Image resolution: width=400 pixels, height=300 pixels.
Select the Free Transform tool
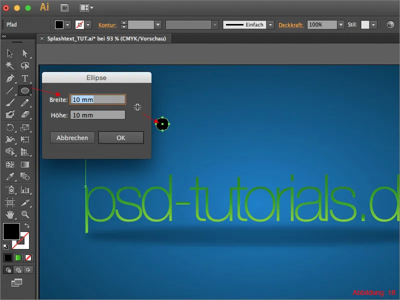(25, 139)
